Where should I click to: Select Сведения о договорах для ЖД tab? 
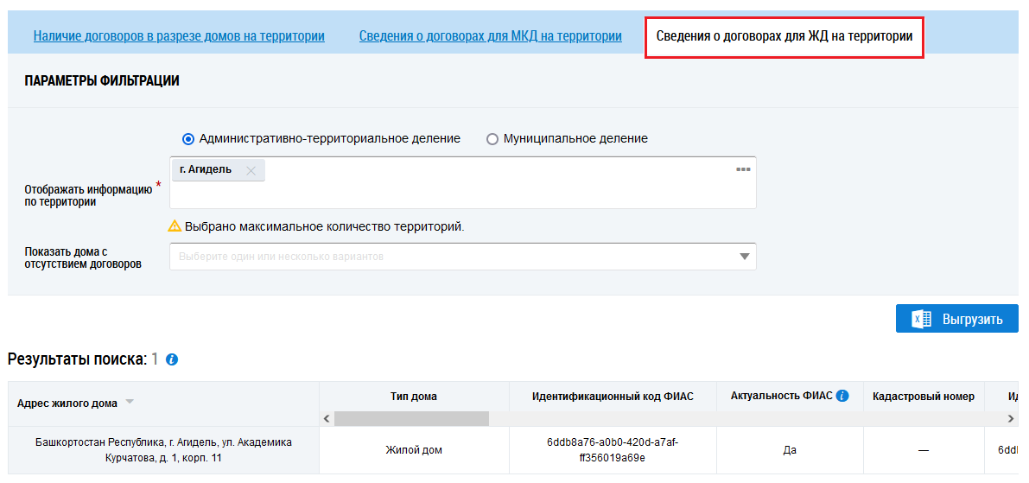pos(784,36)
